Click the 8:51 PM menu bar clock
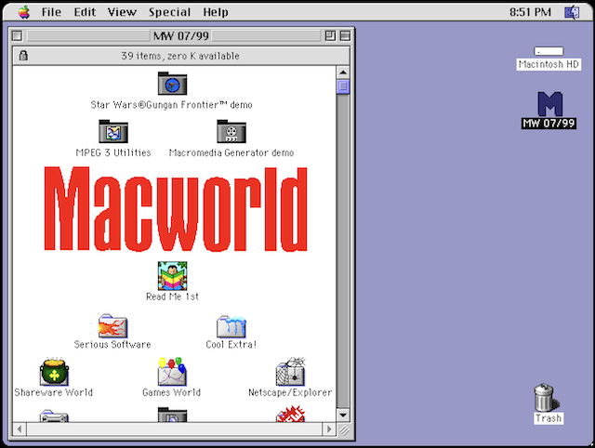 click(x=530, y=12)
